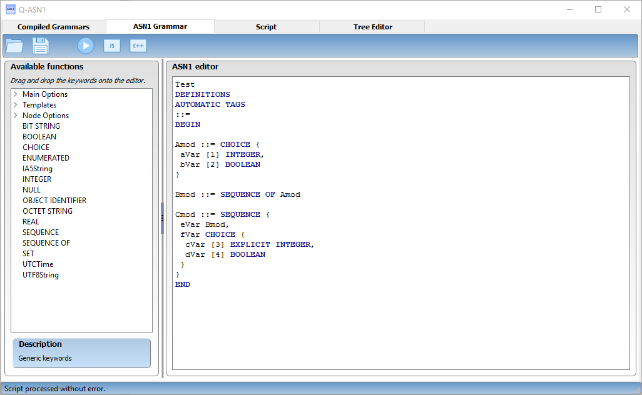Click the save floppy disk icon

click(41, 46)
